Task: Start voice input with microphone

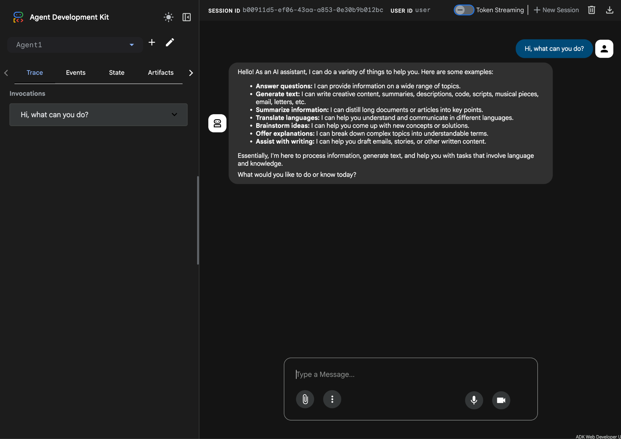Action: (x=474, y=400)
